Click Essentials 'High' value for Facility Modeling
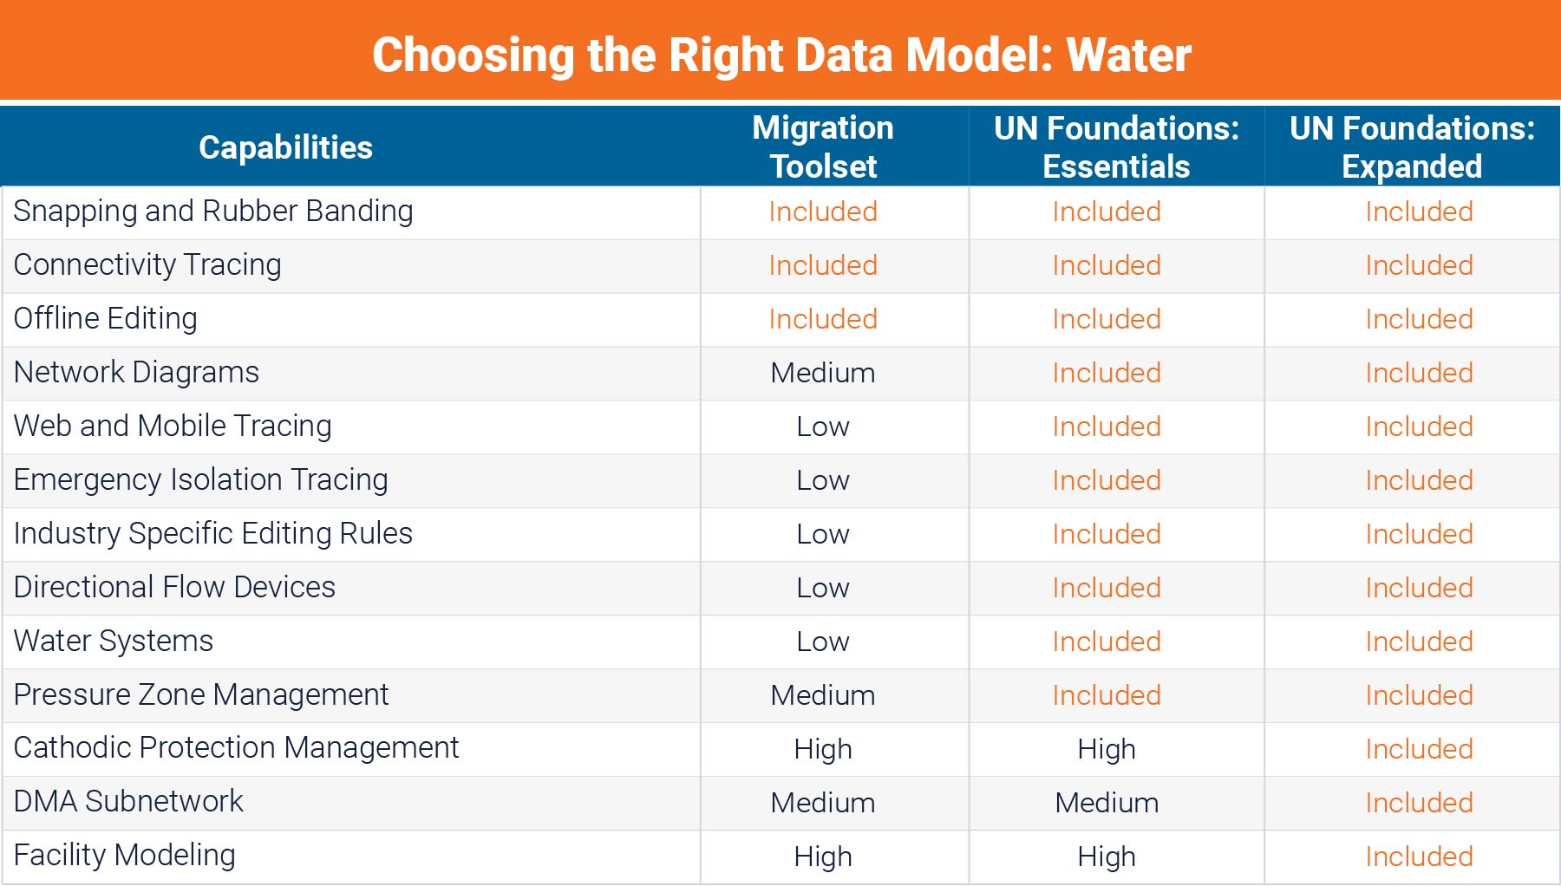Image resolution: width=1561 pixels, height=886 pixels. pos(1107,857)
